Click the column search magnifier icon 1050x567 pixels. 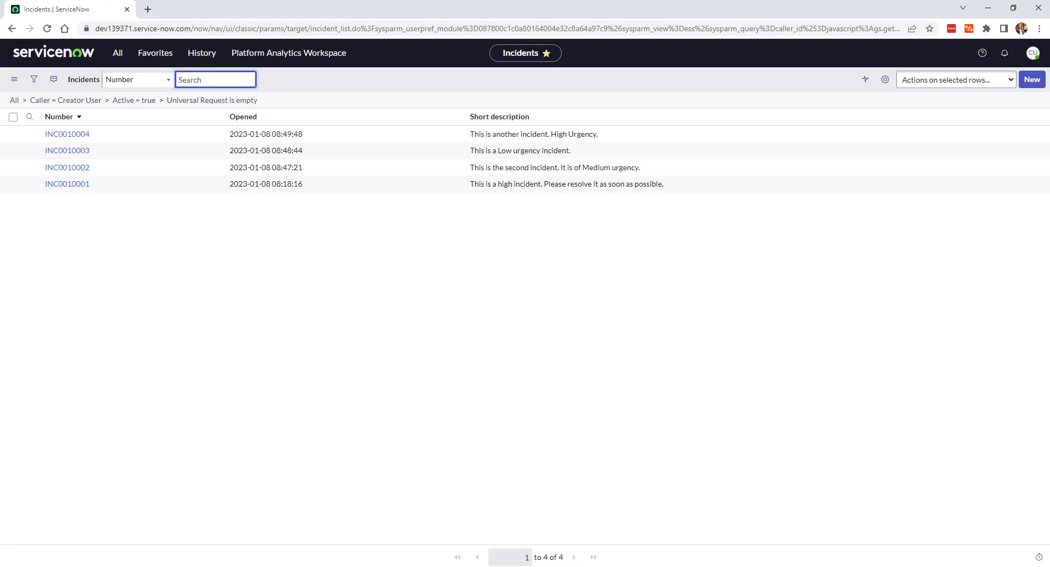[x=30, y=117]
